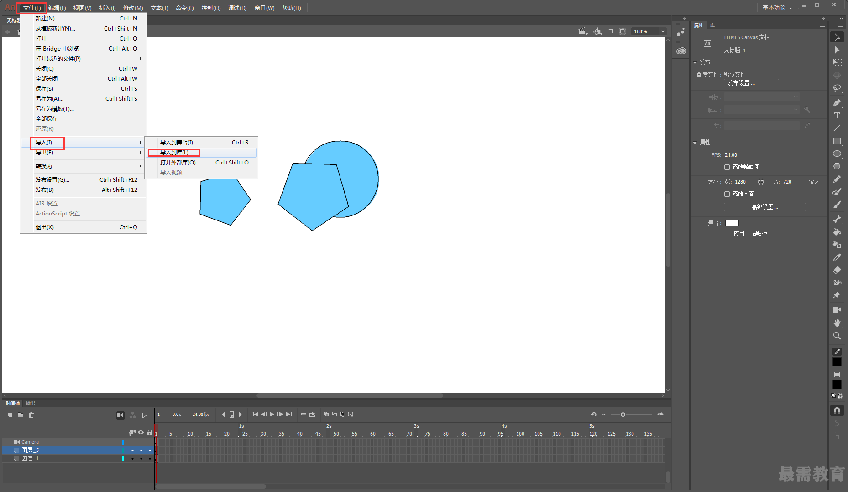Select the Oval tool
848x492 pixels.
coord(837,154)
